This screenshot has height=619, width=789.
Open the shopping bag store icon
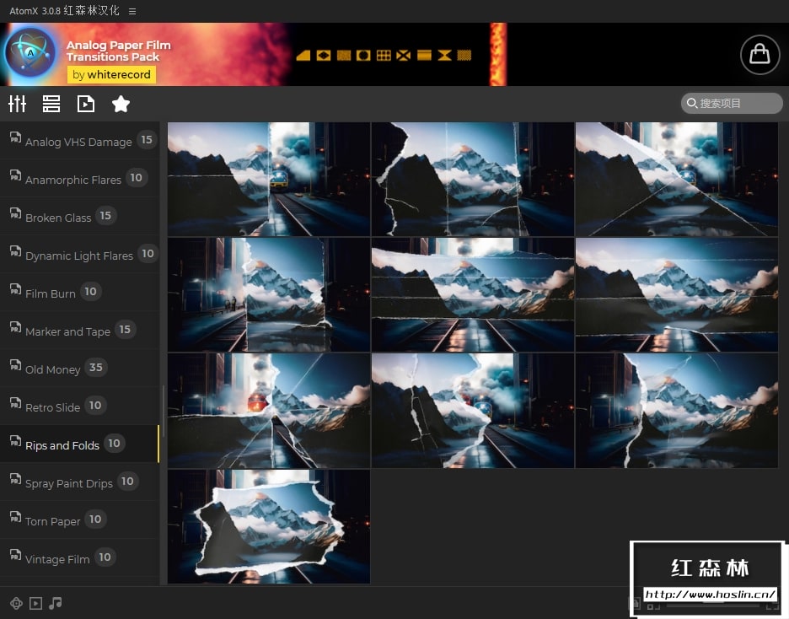click(759, 54)
